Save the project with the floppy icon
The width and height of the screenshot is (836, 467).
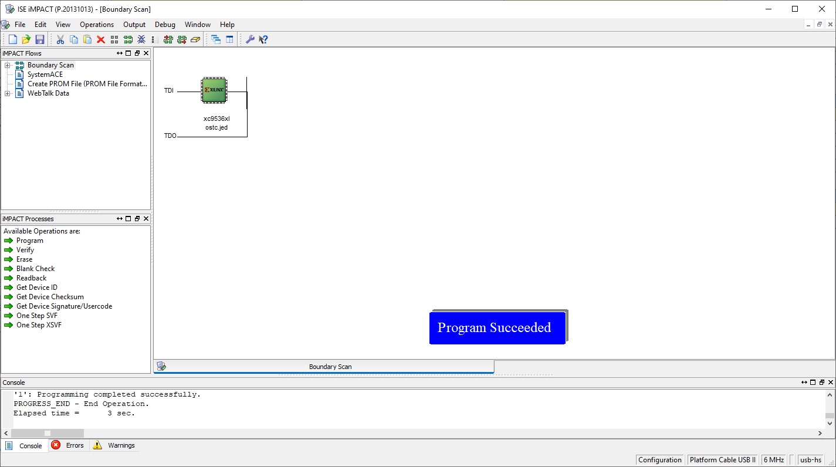[x=40, y=39]
